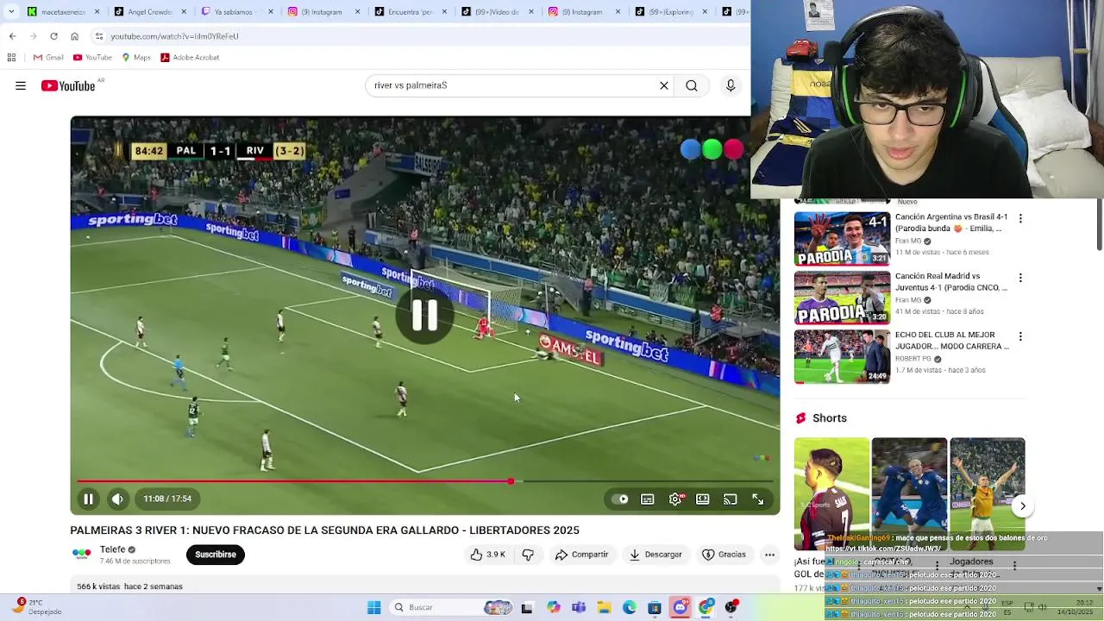The height and width of the screenshot is (621, 1104).
Task: Open Microsoft Teams from taskbar
Action: coord(579,607)
